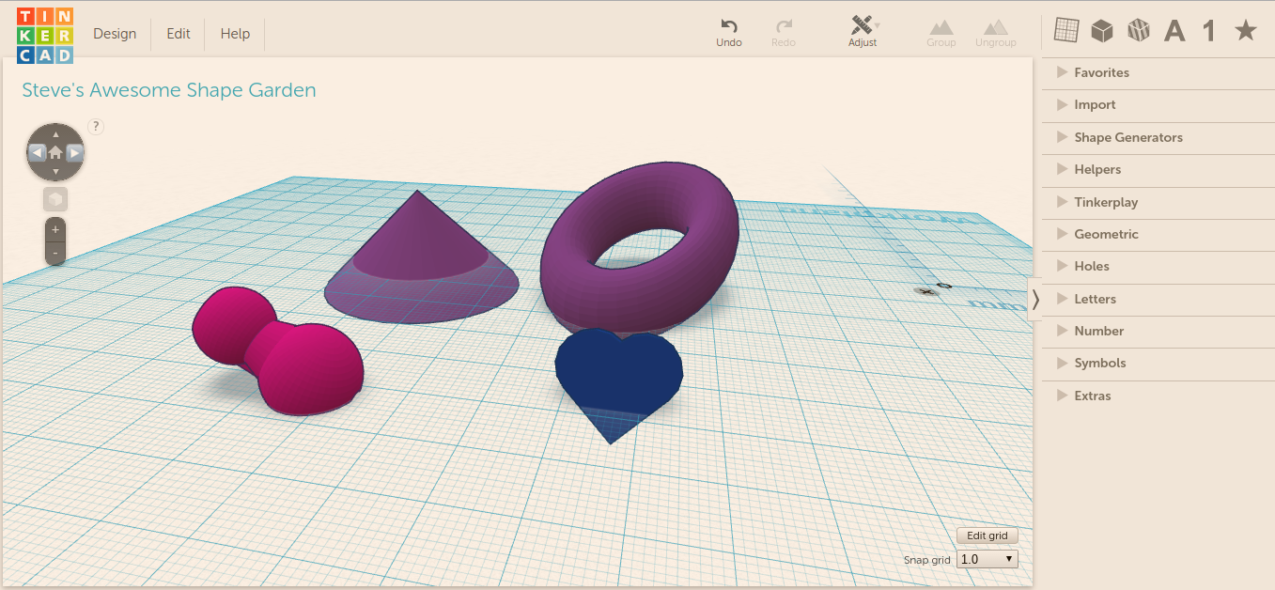Click the home view button
The height and width of the screenshot is (590, 1275).
55,152
